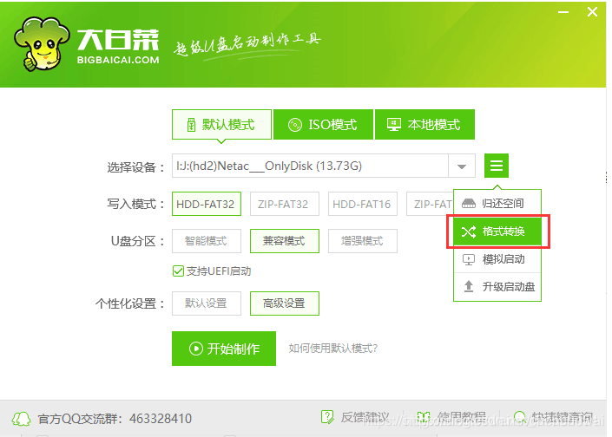Open 高级设置 advanced settings
This screenshot has width=612, height=437.
(x=285, y=303)
